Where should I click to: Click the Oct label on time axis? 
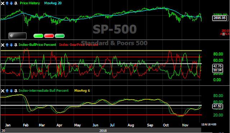tap(166, 125)
